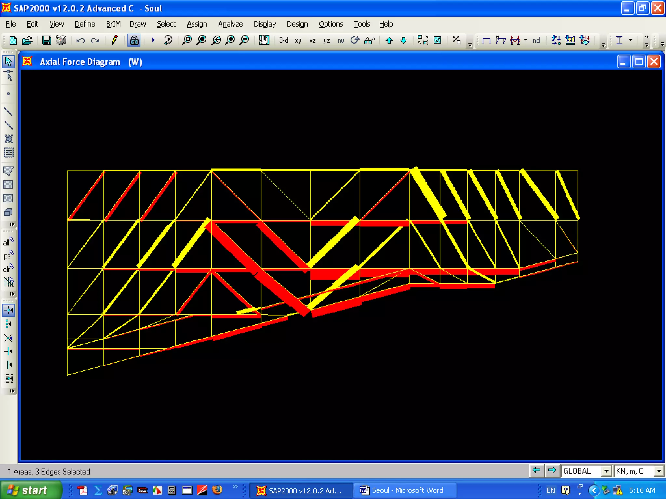Select the Pan hand tool
Image resolution: width=666 pixels, height=499 pixels.
264,40
